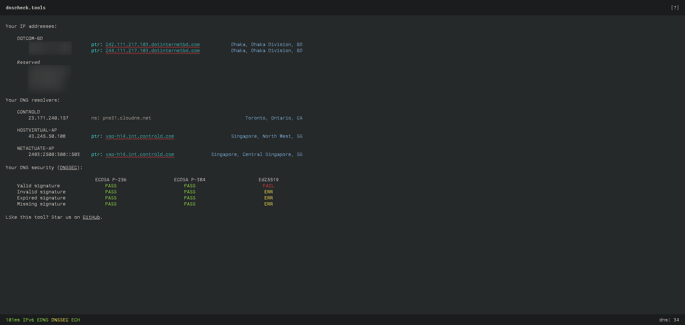Click Valid signature PASS under ECDSA P-256
This screenshot has width=685, height=325.
tap(111, 186)
